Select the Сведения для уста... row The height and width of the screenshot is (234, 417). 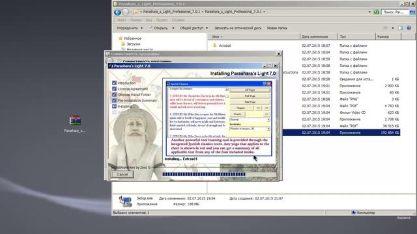coord(341,79)
